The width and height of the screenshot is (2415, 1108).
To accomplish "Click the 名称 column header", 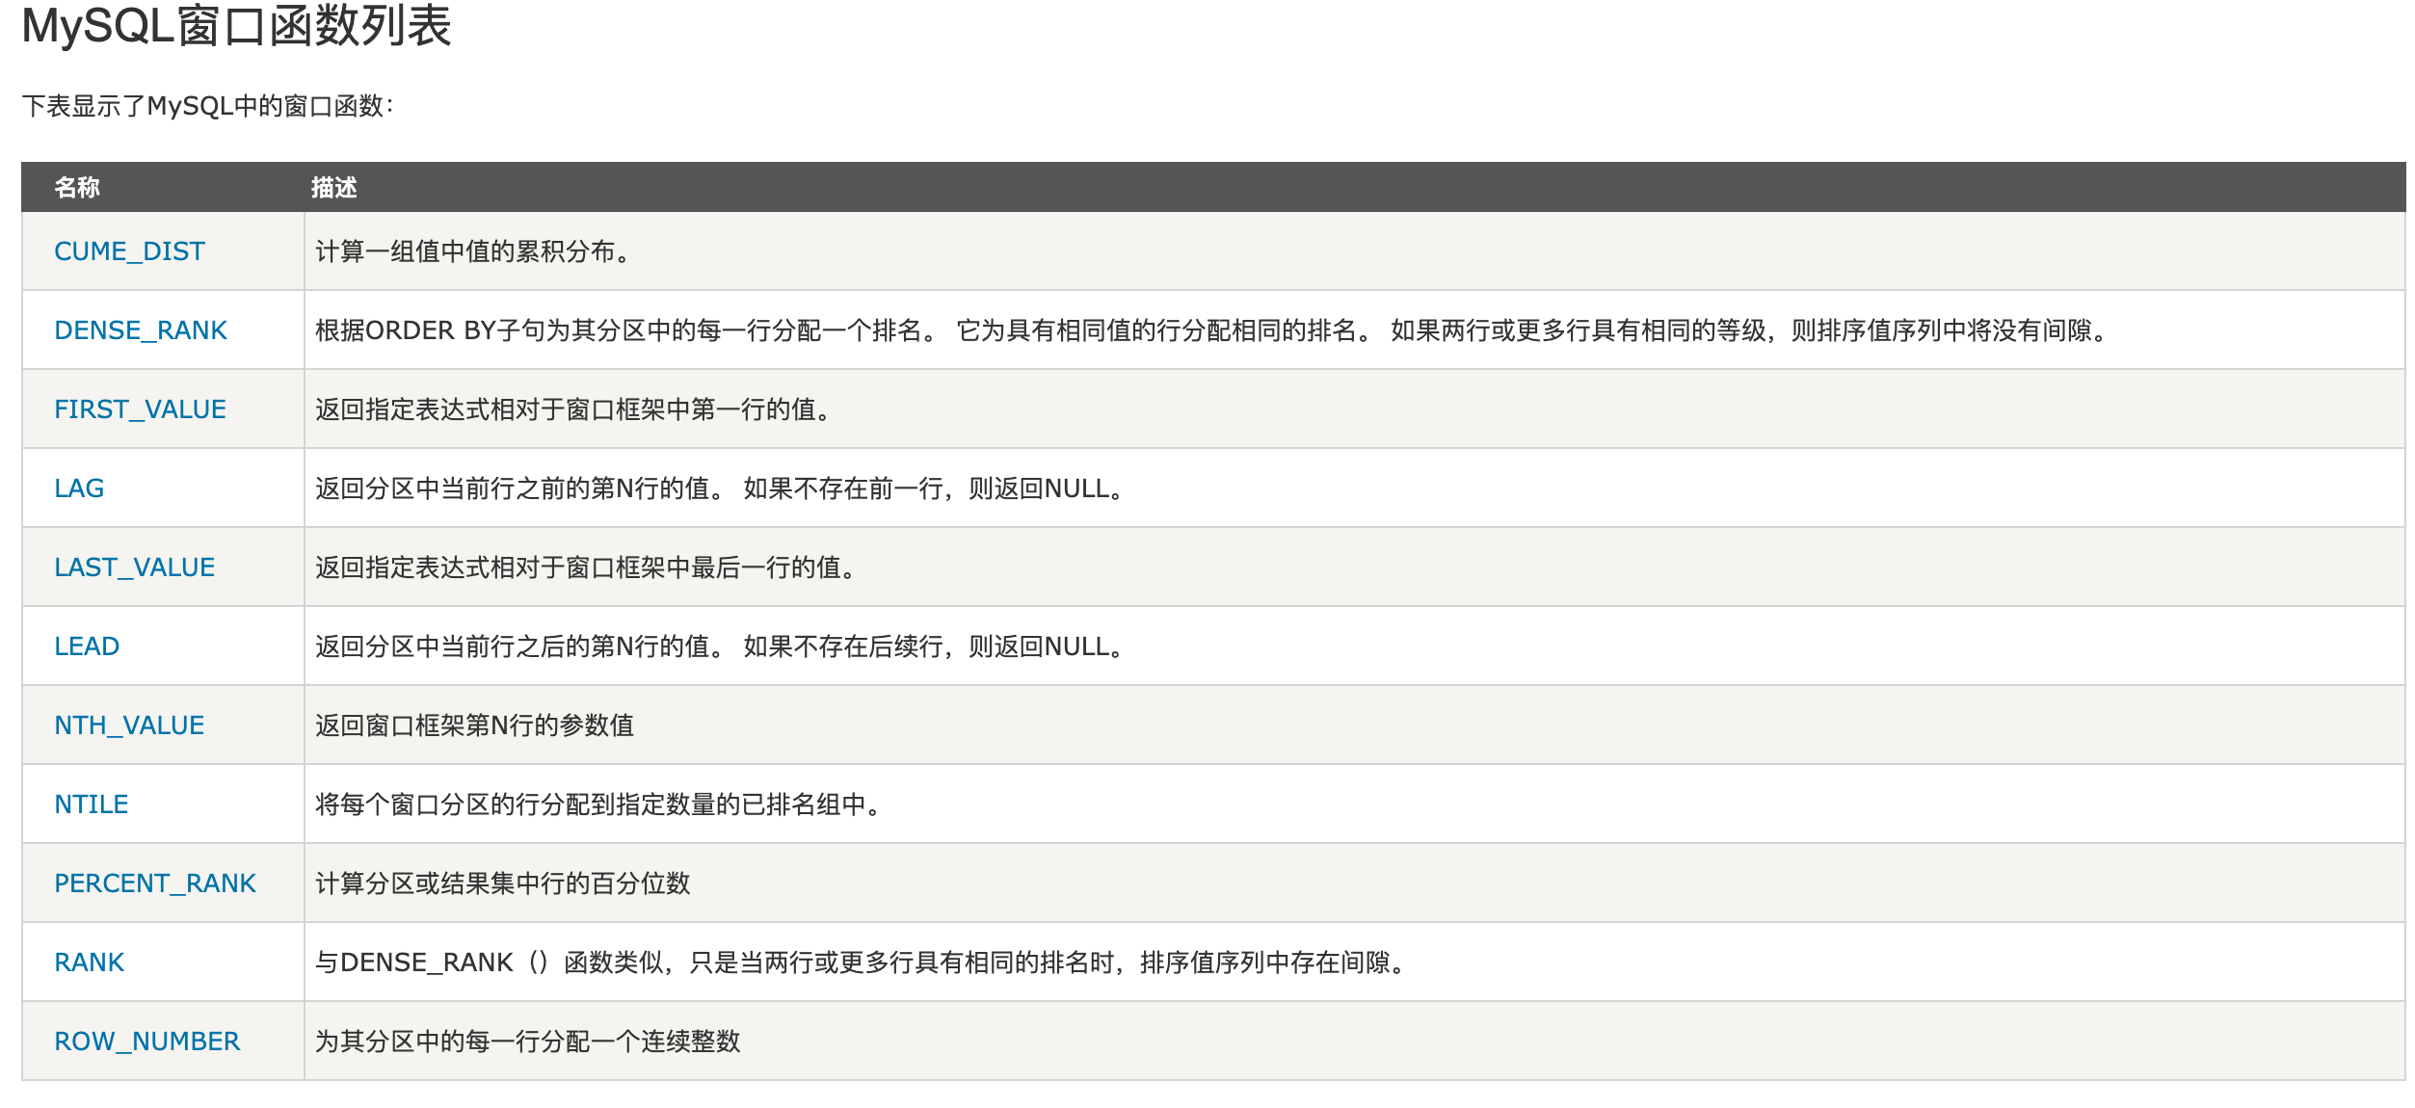I will (x=77, y=188).
